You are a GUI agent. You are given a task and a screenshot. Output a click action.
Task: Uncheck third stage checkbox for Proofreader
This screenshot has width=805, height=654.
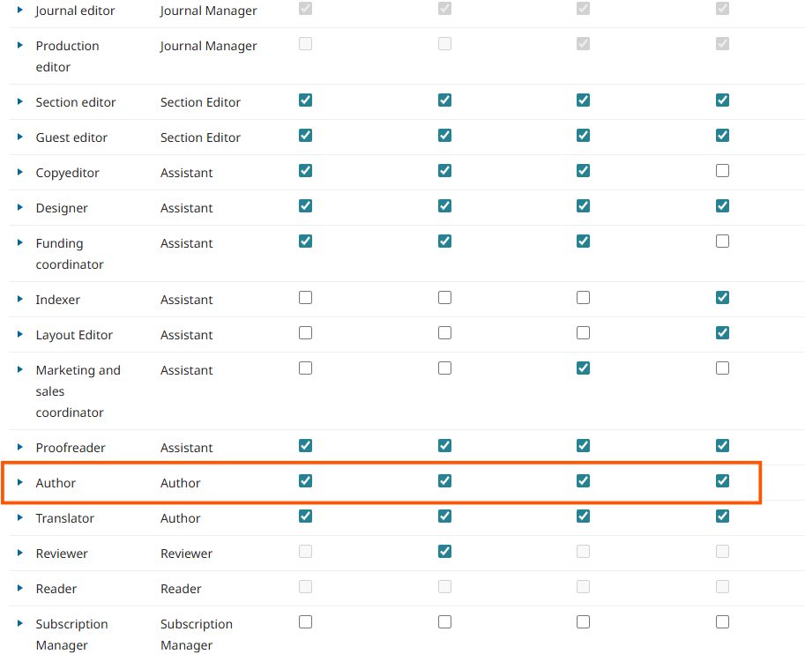(x=583, y=446)
